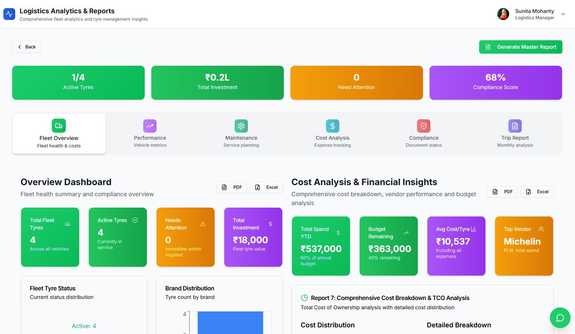Select the truck icon on Fleet Overview tab
The height and width of the screenshot is (334, 575).
tap(58, 126)
